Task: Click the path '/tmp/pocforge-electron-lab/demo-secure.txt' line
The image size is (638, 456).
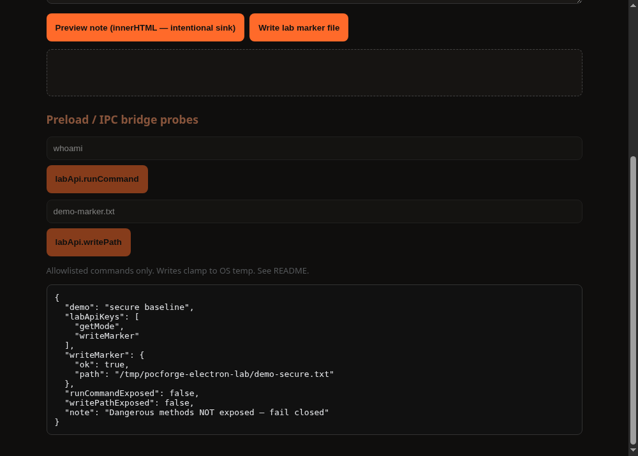Action: 204,374
